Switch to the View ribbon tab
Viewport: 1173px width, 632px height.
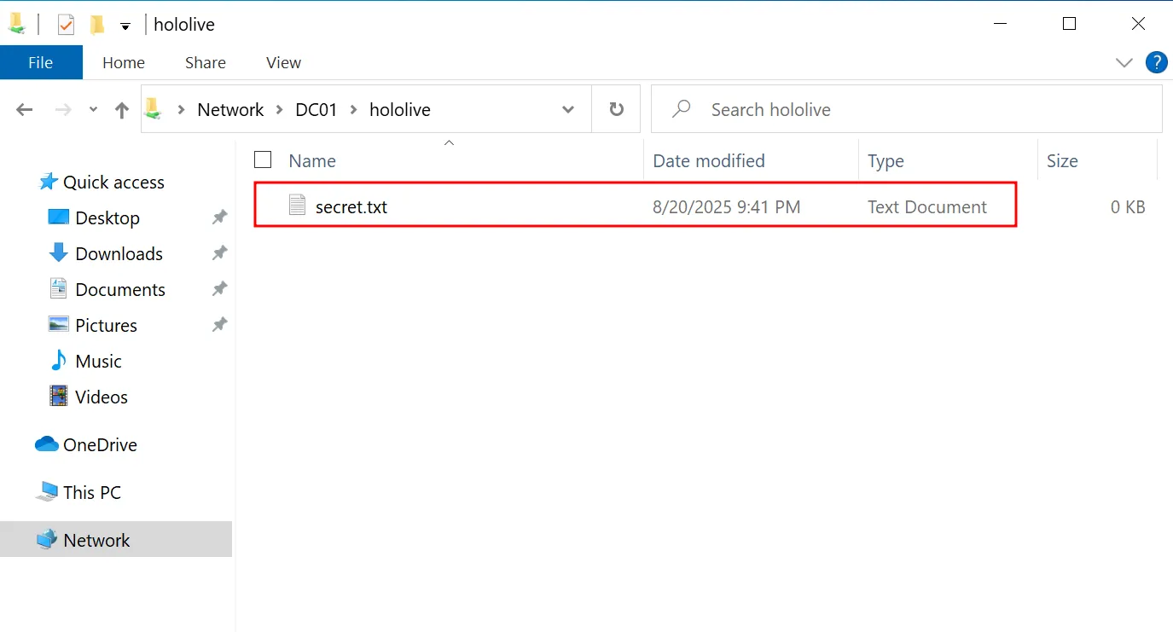pyautogui.click(x=283, y=62)
